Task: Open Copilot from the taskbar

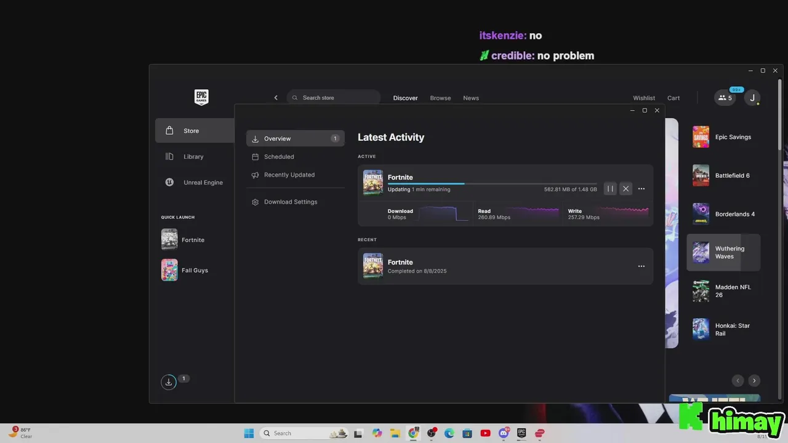Action: (x=377, y=433)
